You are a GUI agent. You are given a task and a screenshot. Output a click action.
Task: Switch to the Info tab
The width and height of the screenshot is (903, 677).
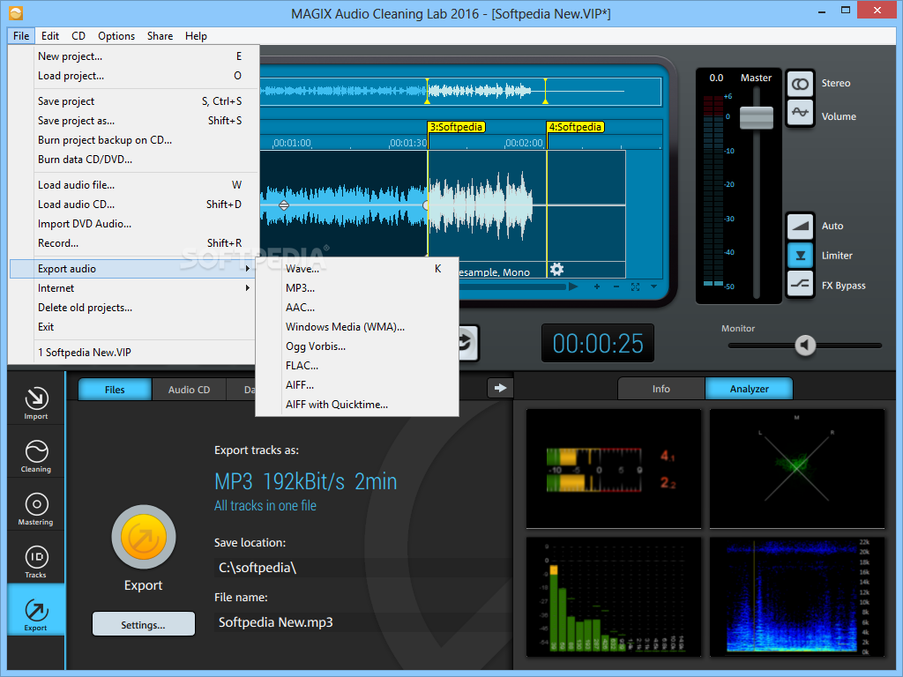tap(661, 389)
